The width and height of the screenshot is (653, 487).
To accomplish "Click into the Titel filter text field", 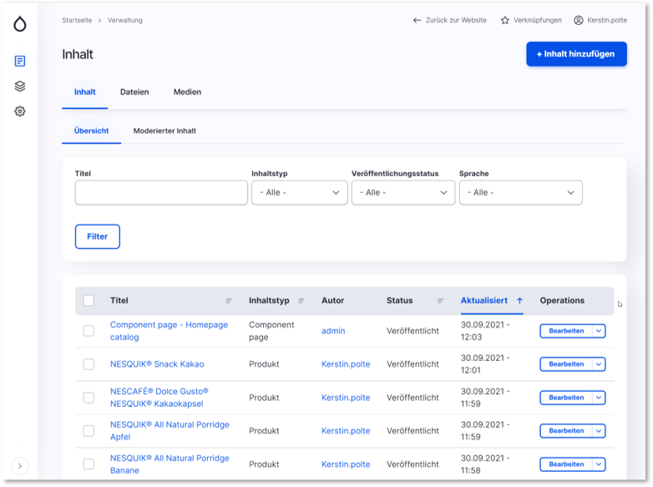I will (x=161, y=192).
